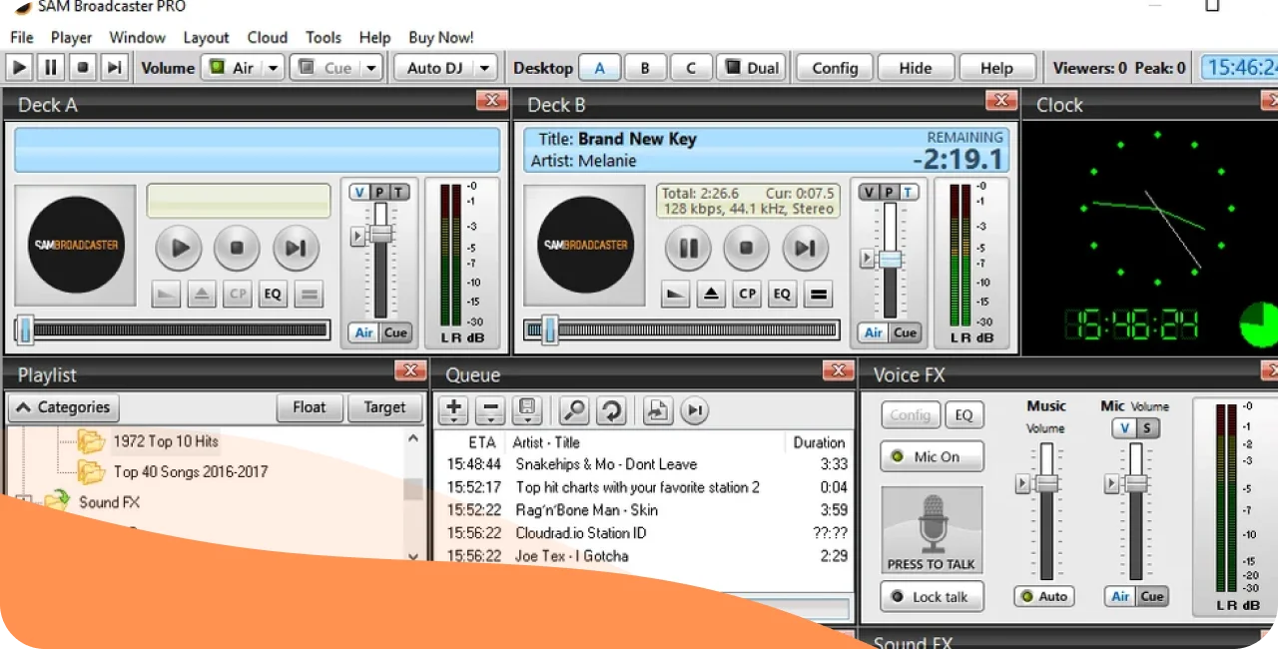
Task: Click the circular arrow reload icon in Queue
Action: (x=610, y=409)
